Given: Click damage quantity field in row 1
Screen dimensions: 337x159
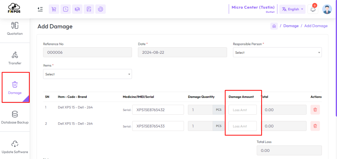Looking at the screenshot, I should [200, 110].
